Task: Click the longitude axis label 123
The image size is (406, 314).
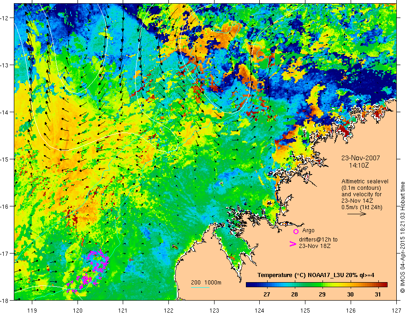Action: tap(214, 311)
